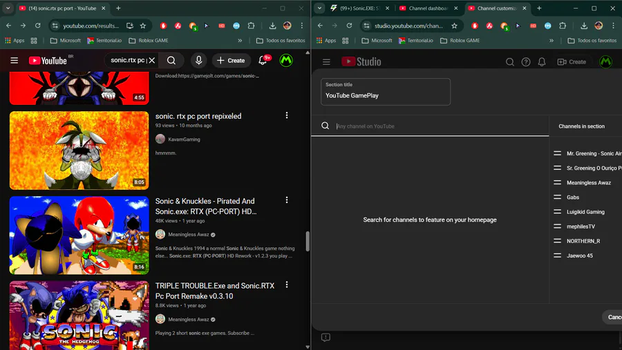Click the Cancel button in dialog
This screenshot has width=622, height=350.
[x=612, y=317]
